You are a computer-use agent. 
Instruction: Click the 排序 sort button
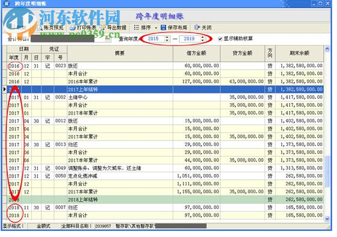(143, 28)
